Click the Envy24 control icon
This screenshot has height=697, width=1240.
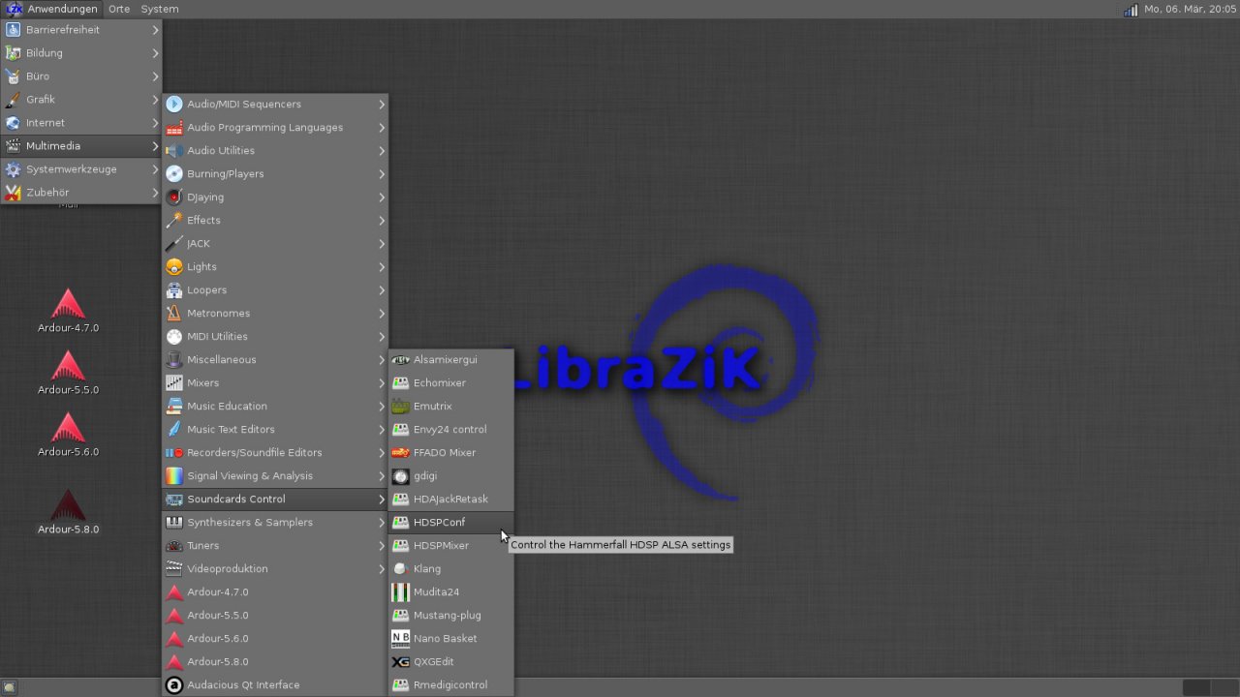click(x=400, y=429)
